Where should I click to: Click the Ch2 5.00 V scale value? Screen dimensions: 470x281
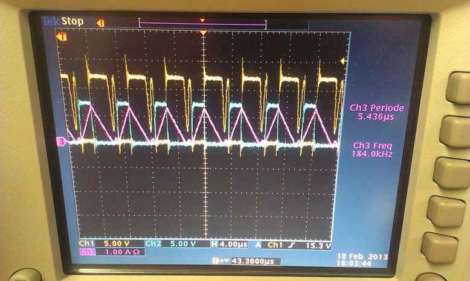183,244
